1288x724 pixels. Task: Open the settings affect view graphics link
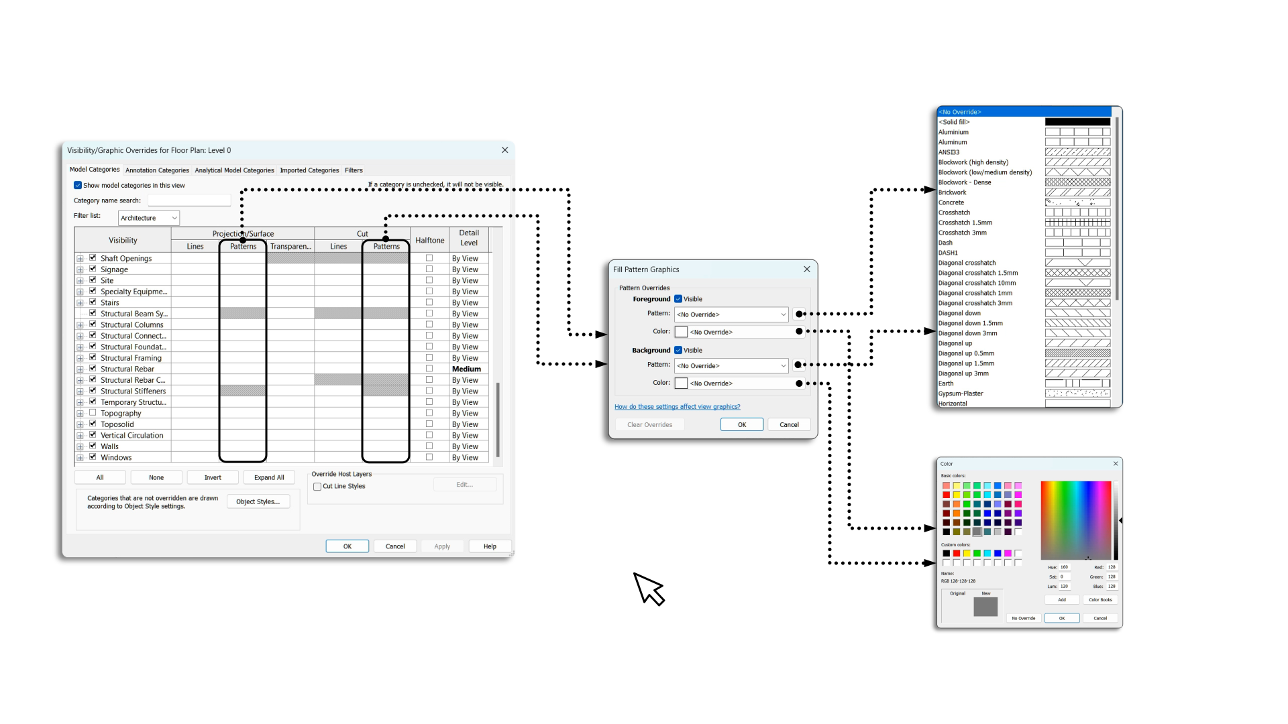click(x=677, y=407)
